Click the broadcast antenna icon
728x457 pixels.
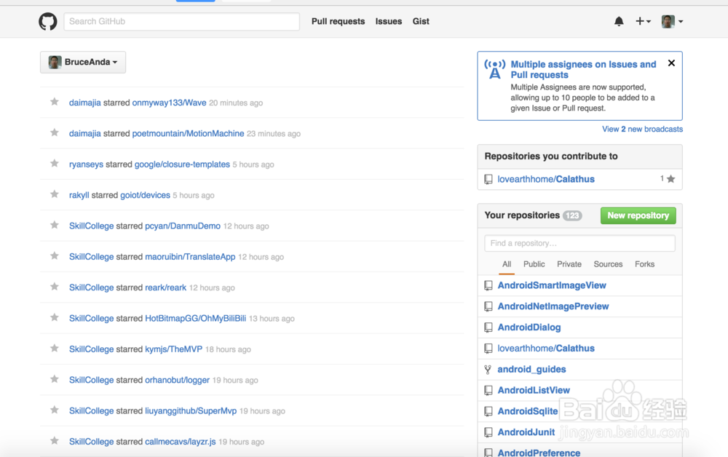pyautogui.click(x=495, y=69)
